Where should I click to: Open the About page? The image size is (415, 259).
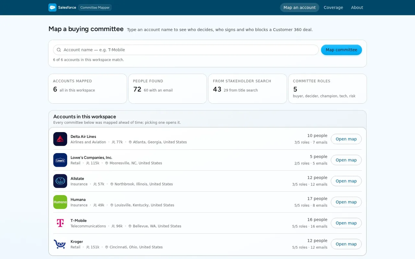point(357,7)
